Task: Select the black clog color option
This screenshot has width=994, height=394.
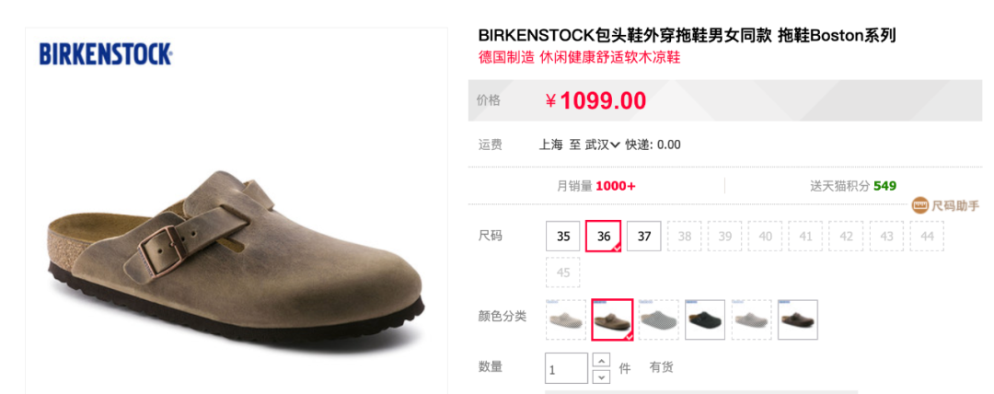Action: (705, 319)
